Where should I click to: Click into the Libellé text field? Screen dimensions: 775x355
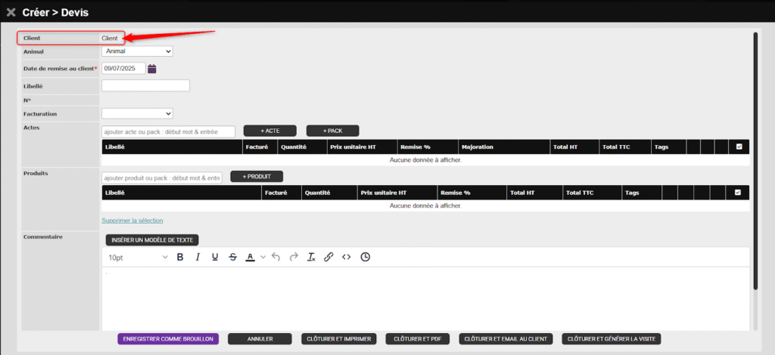point(145,85)
